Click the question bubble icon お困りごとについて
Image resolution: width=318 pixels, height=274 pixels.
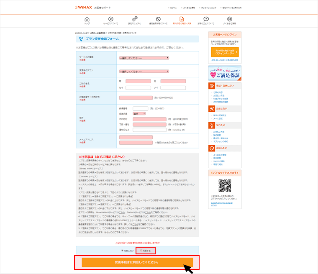click(x=206, y=19)
